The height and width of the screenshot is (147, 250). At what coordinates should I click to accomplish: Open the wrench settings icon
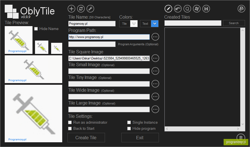tap(90, 9)
